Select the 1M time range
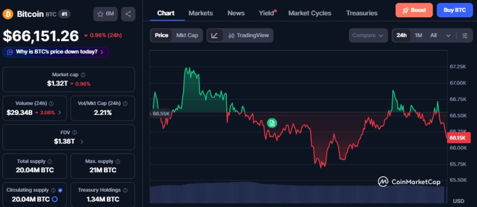477x207 pixels. tap(418, 35)
